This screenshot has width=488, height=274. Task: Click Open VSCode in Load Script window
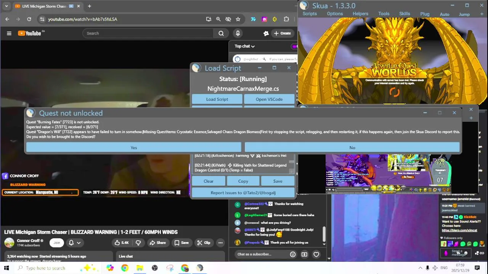pyautogui.click(x=269, y=99)
